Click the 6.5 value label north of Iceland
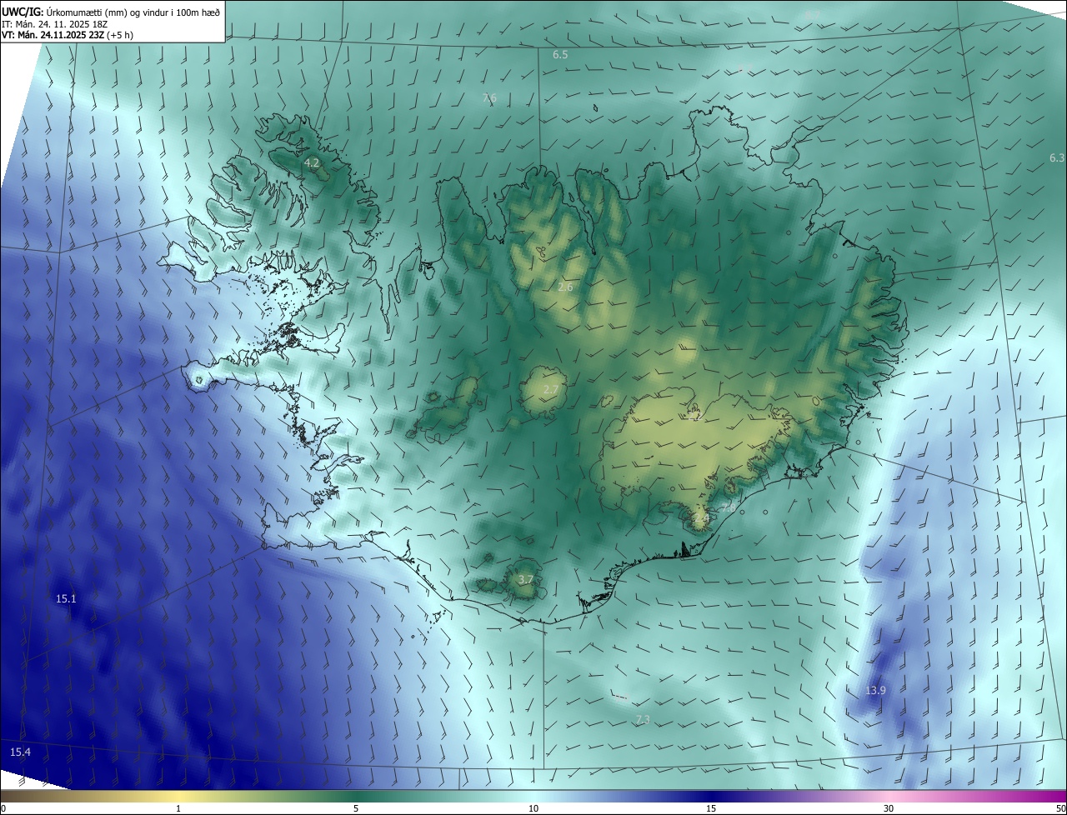Screen dimensions: 1067x815 (560, 55)
